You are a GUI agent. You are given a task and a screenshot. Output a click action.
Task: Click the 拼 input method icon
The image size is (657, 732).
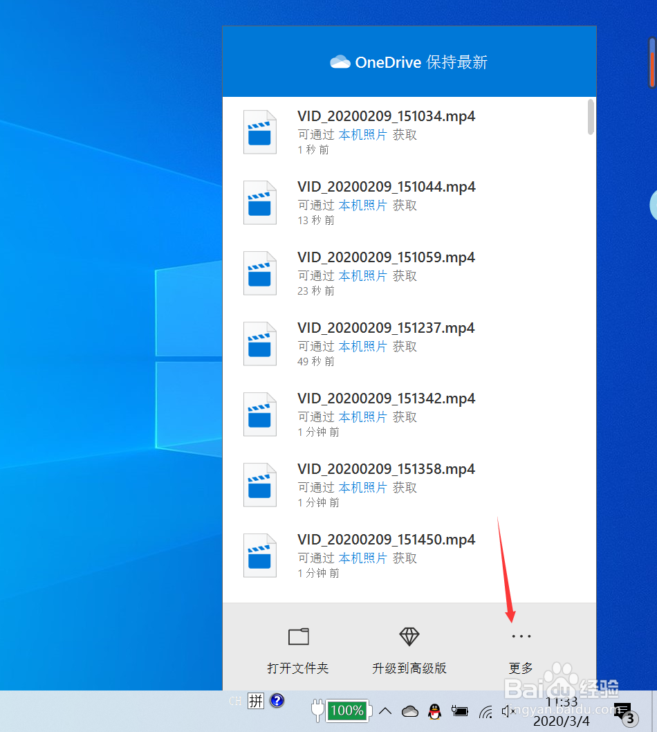256,701
